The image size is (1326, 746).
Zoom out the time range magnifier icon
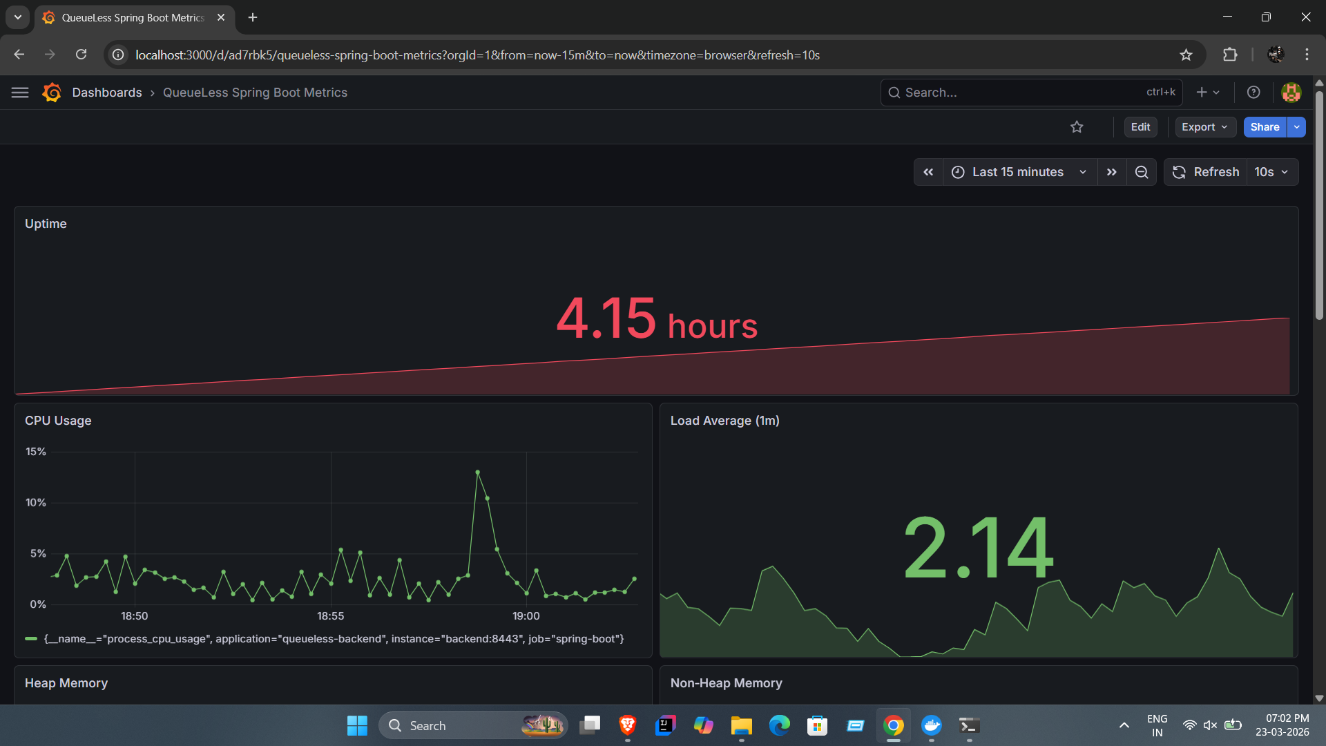click(x=1142, y=172)
